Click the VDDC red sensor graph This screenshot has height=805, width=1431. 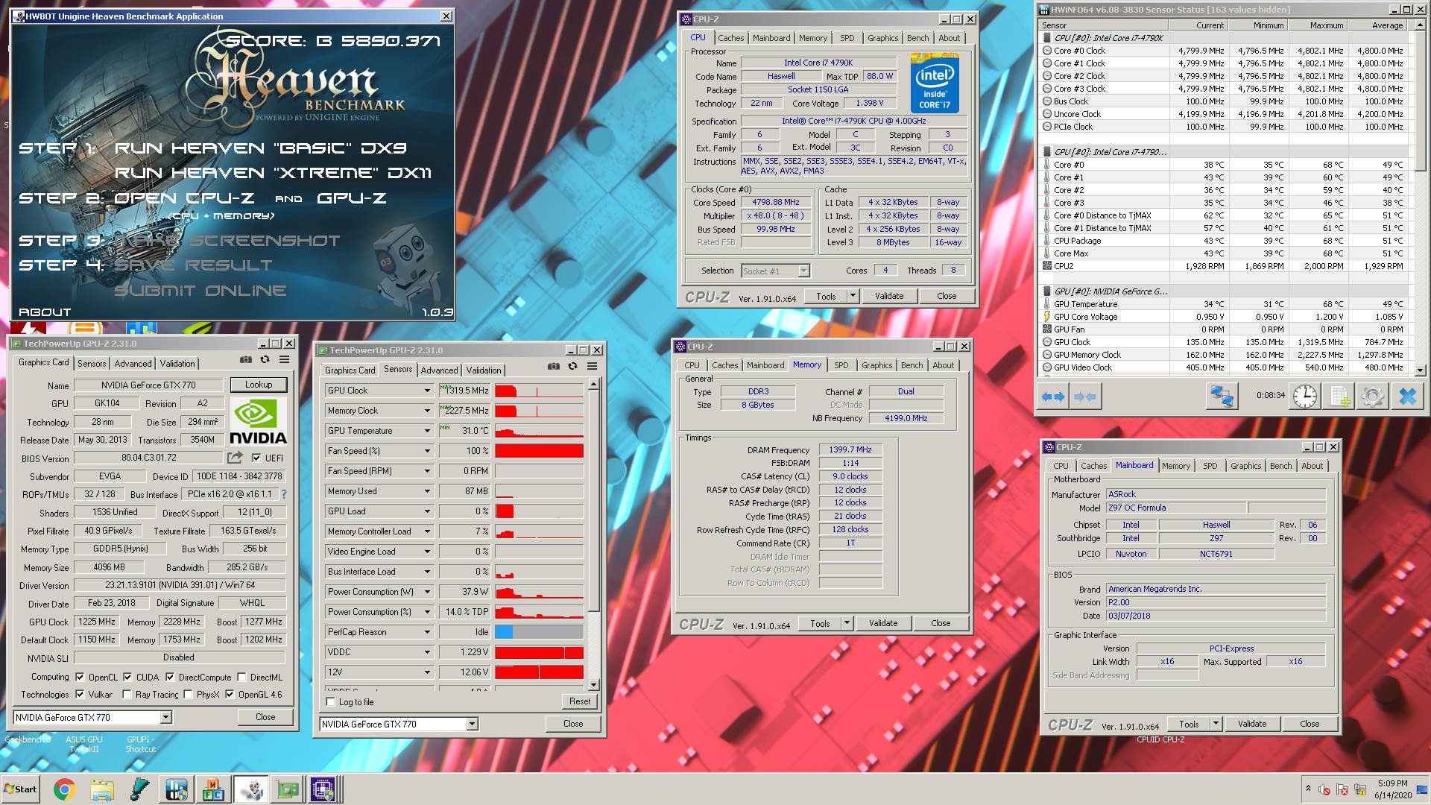point(539,652)
